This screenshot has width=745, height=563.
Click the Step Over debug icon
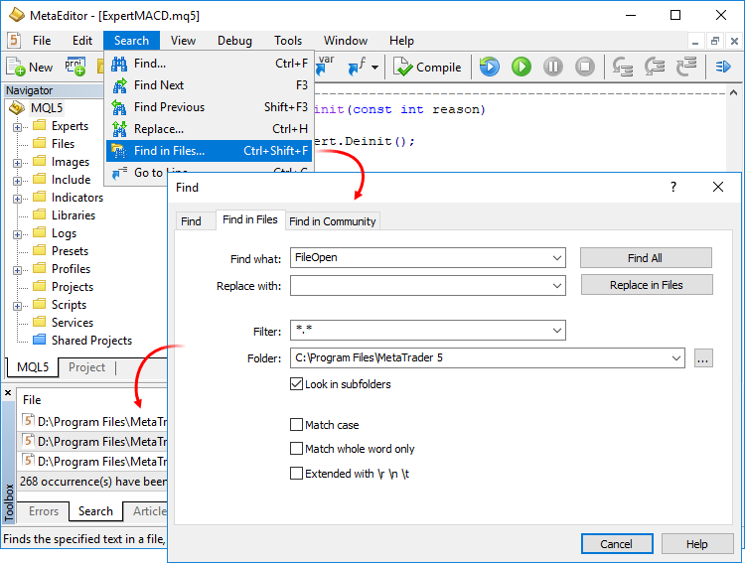point(655,67)
